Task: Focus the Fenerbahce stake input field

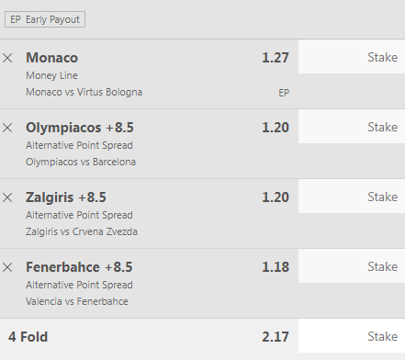Action: click(352, 266)
